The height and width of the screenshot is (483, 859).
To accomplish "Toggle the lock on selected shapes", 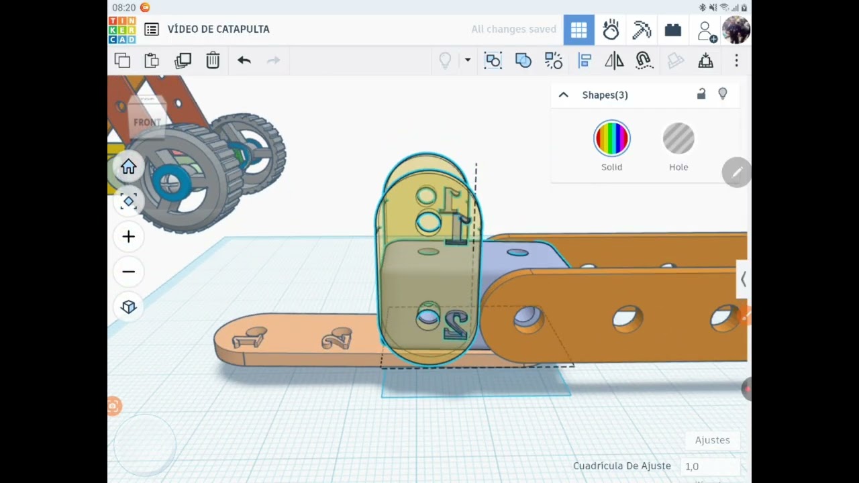I will coord(701,94).
